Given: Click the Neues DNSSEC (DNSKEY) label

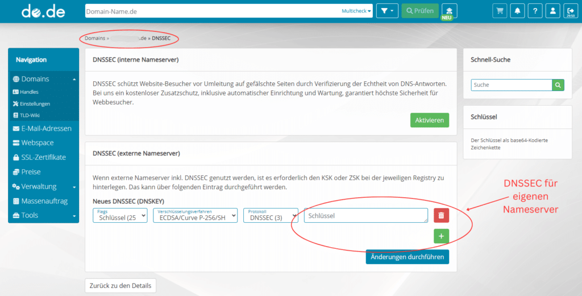Looking at the screenshot, I should click(x=128, y=201).
